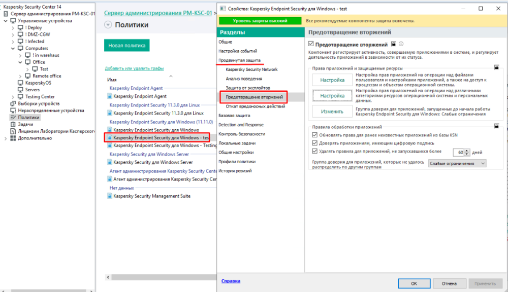Click the ! Infected group icon

(x=20, y=42)
